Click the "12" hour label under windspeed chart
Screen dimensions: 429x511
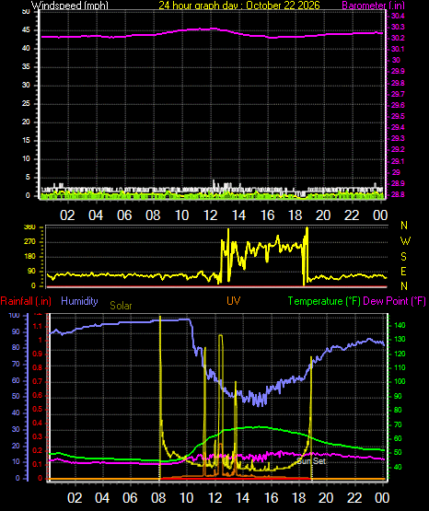pyautogui.click(x=210, y=215)
